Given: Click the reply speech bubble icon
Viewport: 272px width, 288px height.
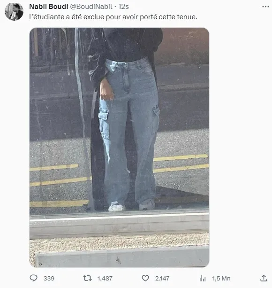Looking at the screenshot, I should coord(34,278).
